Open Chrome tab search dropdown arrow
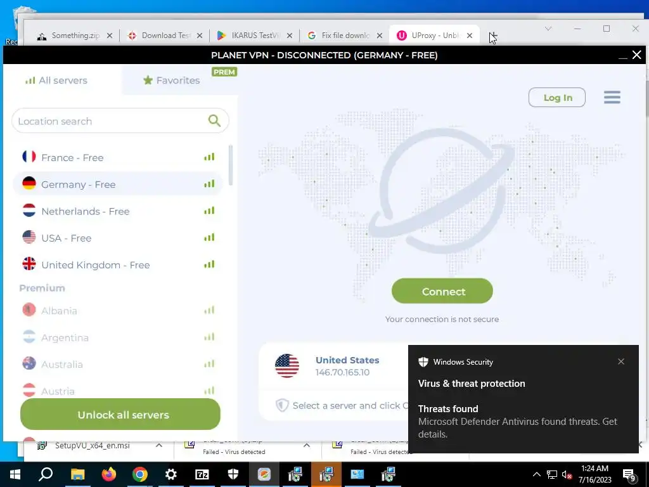 548,29
